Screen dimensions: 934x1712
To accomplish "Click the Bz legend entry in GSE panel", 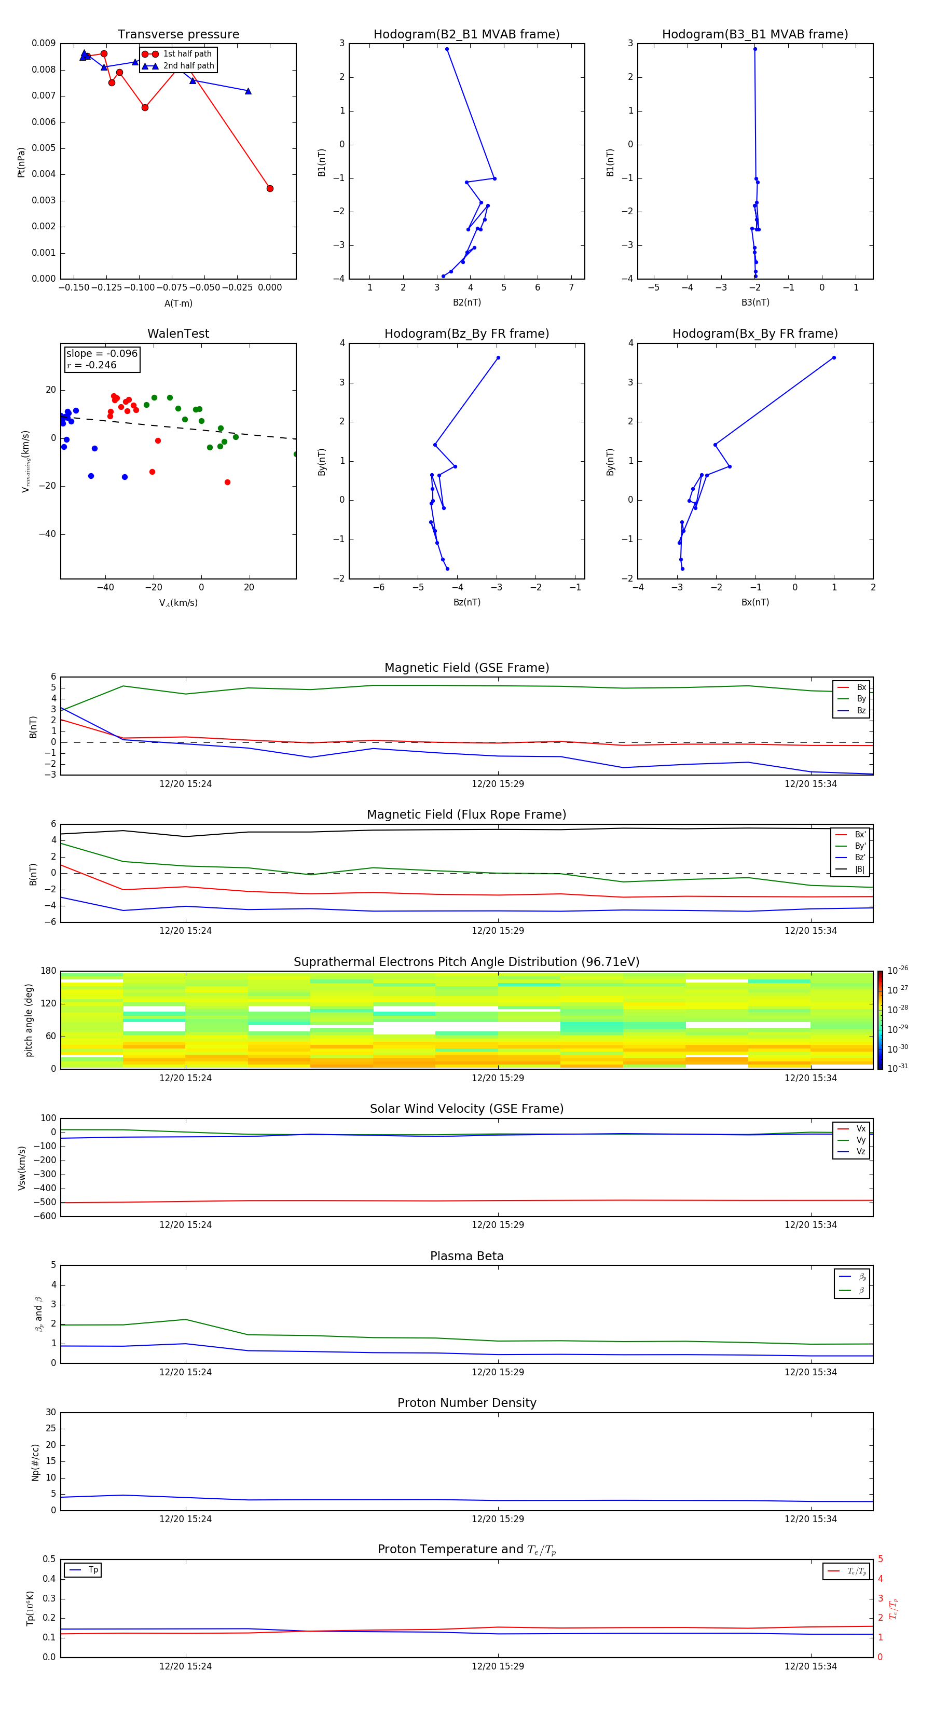I will (851, 710).
